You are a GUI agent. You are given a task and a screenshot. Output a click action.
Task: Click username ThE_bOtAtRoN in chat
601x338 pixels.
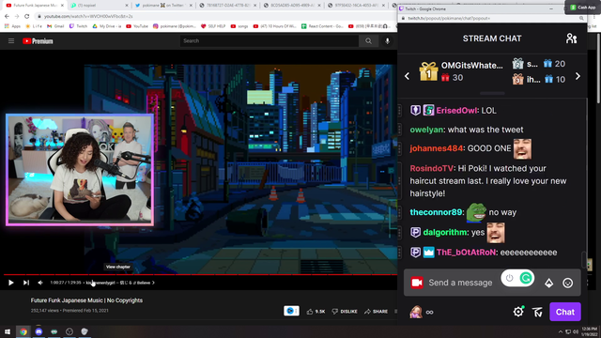click(466, 253)
